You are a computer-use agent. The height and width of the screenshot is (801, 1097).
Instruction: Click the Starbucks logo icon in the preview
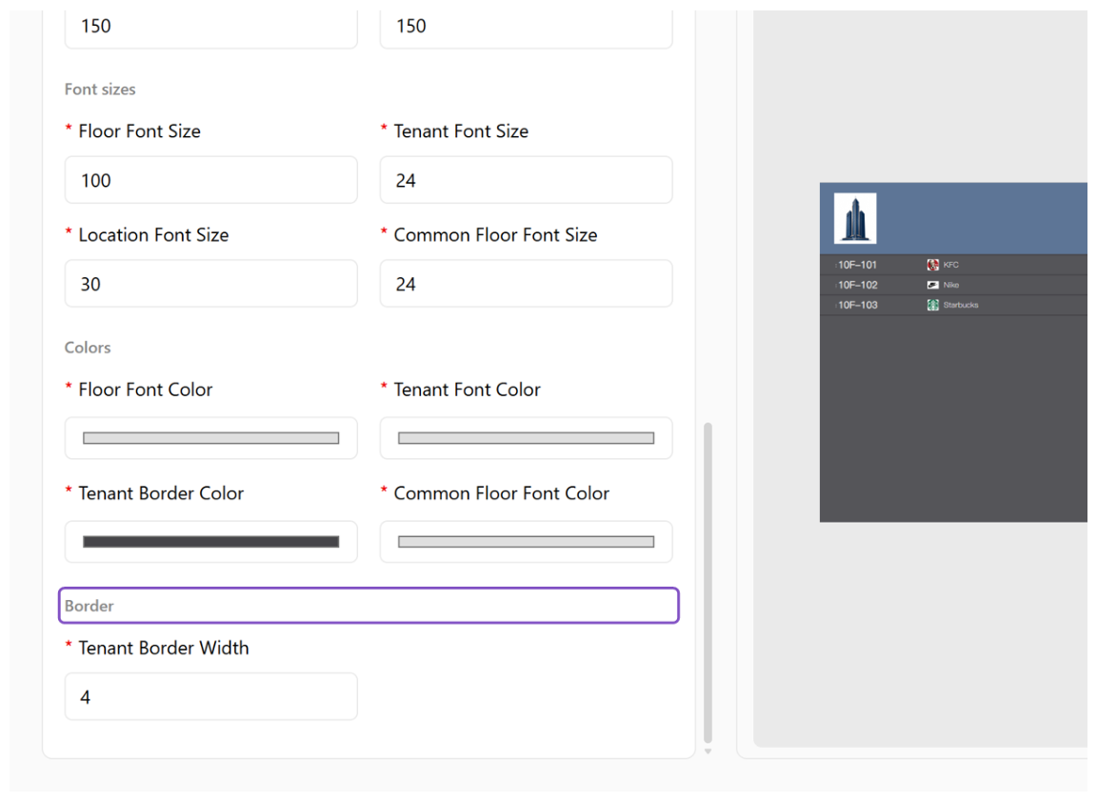[x=932, y=305]
